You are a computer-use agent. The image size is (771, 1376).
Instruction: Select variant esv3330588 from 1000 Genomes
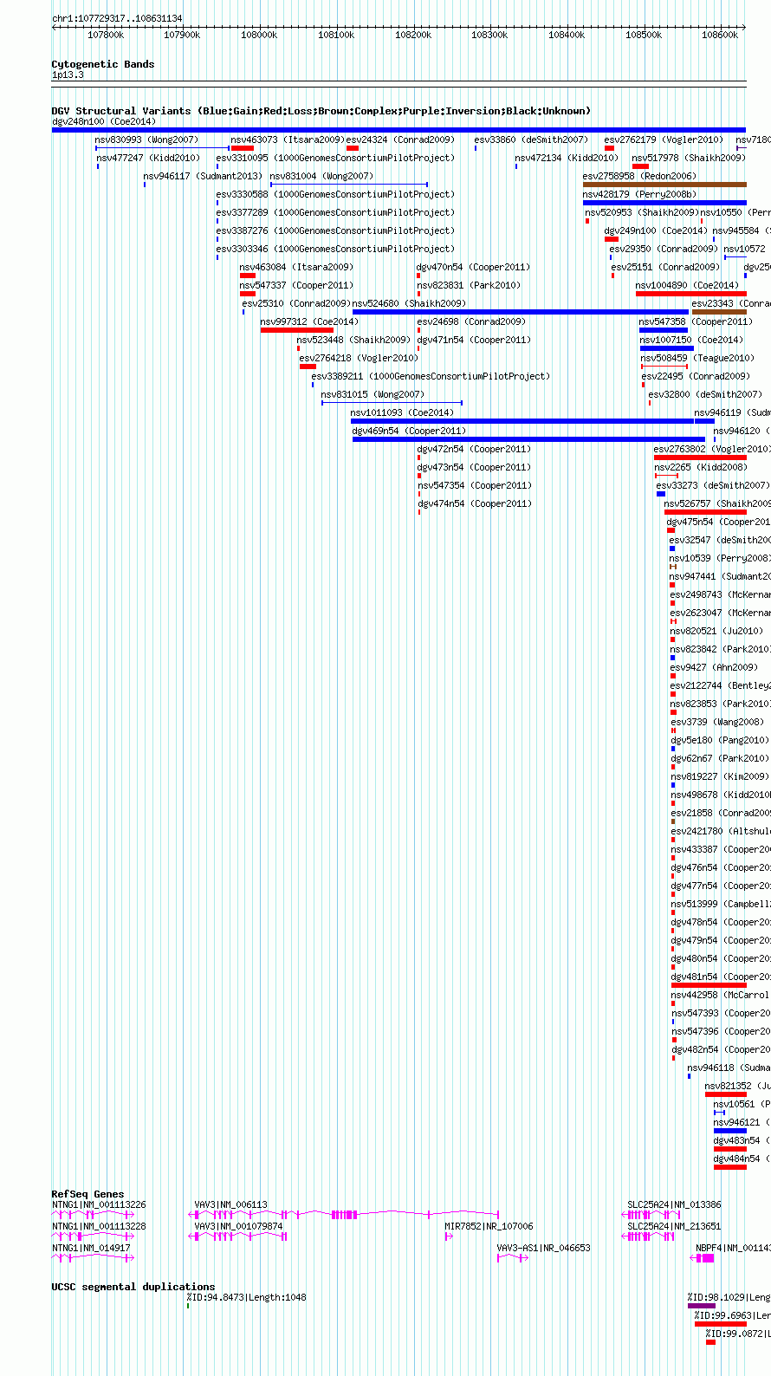coord(334,194)
